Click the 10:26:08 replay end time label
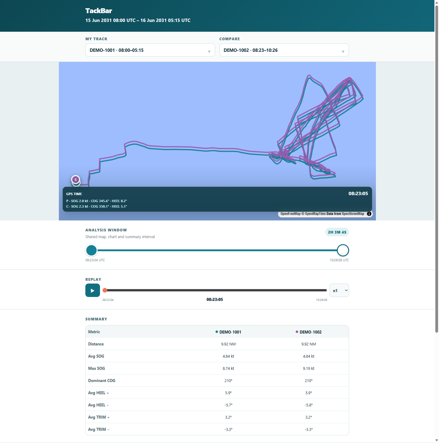This screenshot has height=443, width=439. (322, 300)
